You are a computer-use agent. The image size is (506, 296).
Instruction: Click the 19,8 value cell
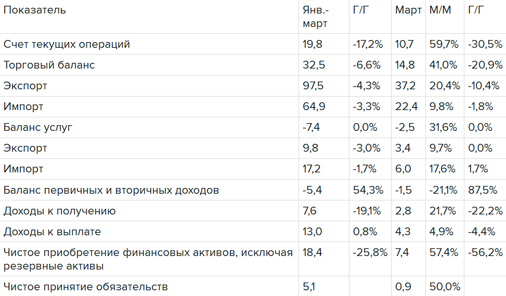313,44
